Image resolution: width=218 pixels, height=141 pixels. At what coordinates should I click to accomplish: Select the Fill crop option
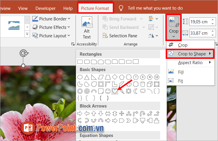click(190, 72)
